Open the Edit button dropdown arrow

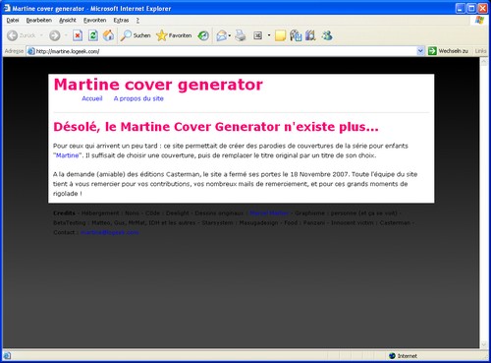click(x=269, y=35)
